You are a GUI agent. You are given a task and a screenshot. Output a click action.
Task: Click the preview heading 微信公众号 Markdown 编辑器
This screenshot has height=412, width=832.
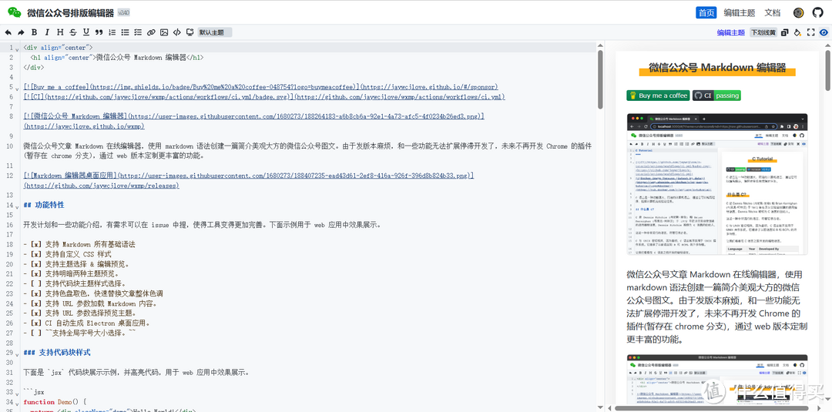717,67
